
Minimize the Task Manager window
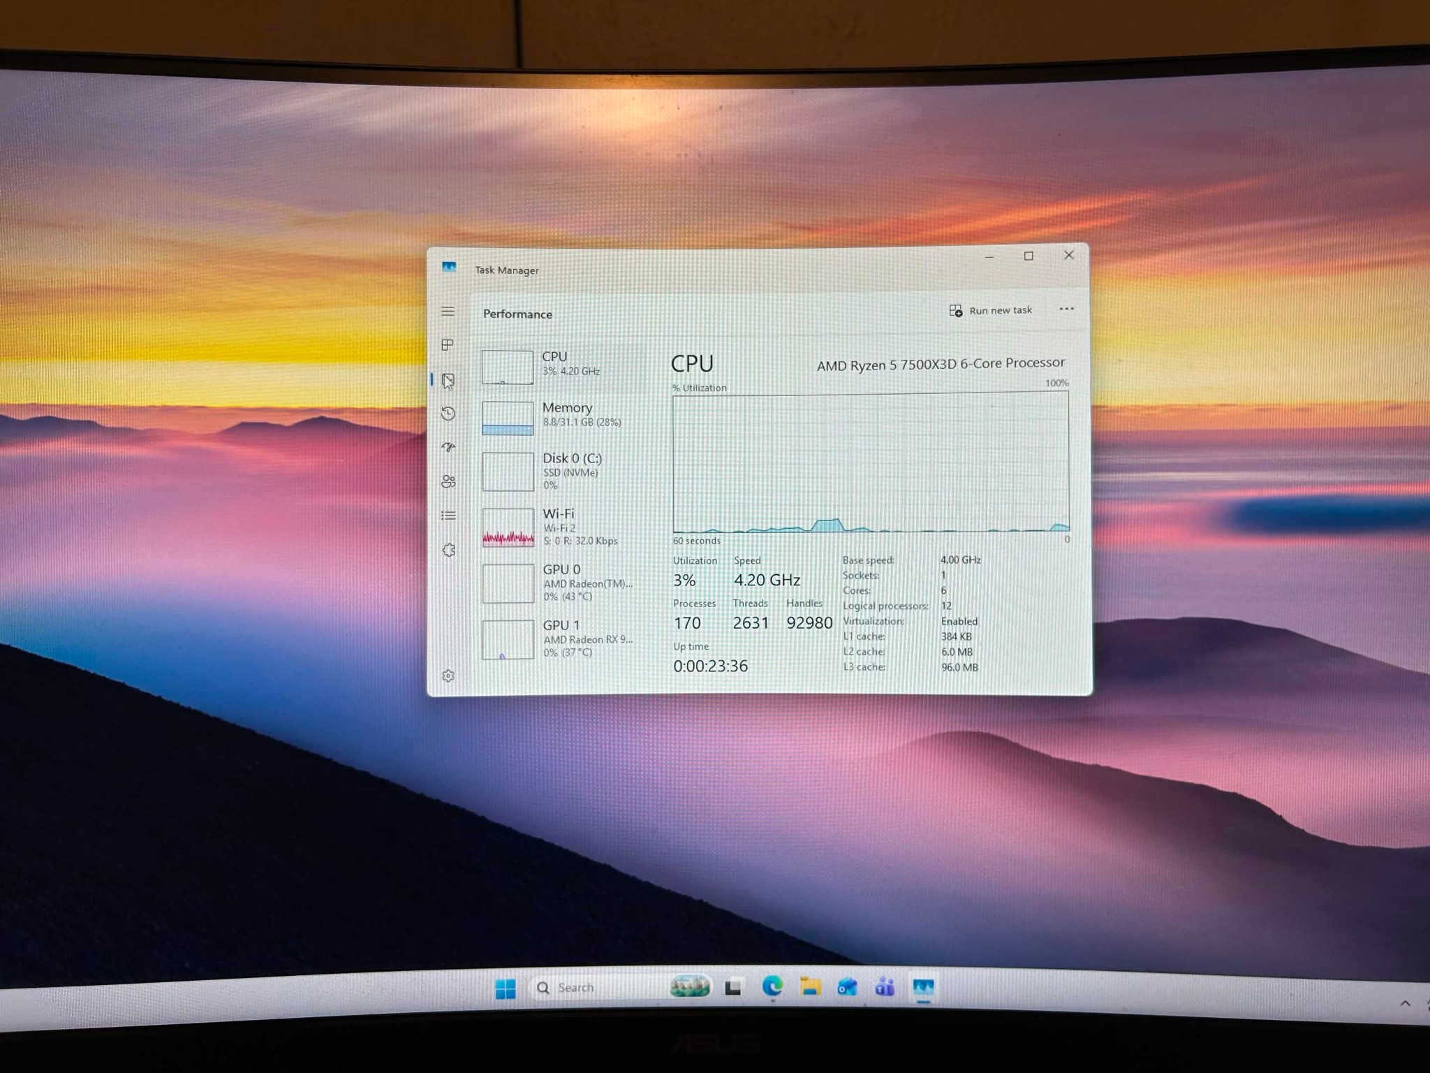[989, 256]
